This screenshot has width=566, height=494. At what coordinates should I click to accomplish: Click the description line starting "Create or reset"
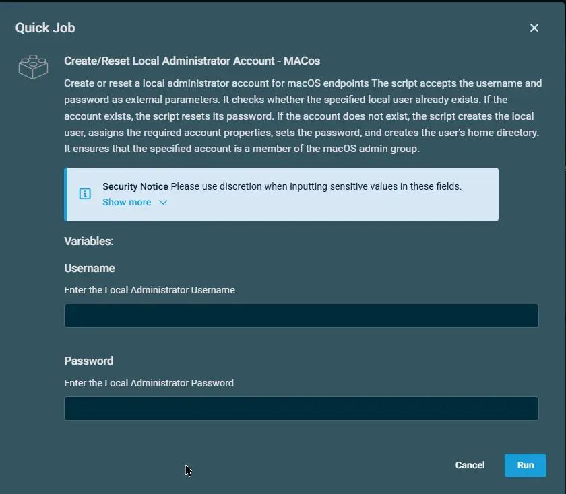pos(303,83)
